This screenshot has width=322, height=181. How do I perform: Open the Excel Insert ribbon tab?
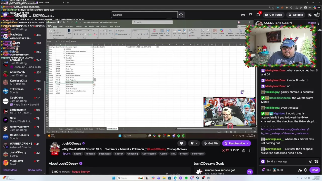(61, 26)
